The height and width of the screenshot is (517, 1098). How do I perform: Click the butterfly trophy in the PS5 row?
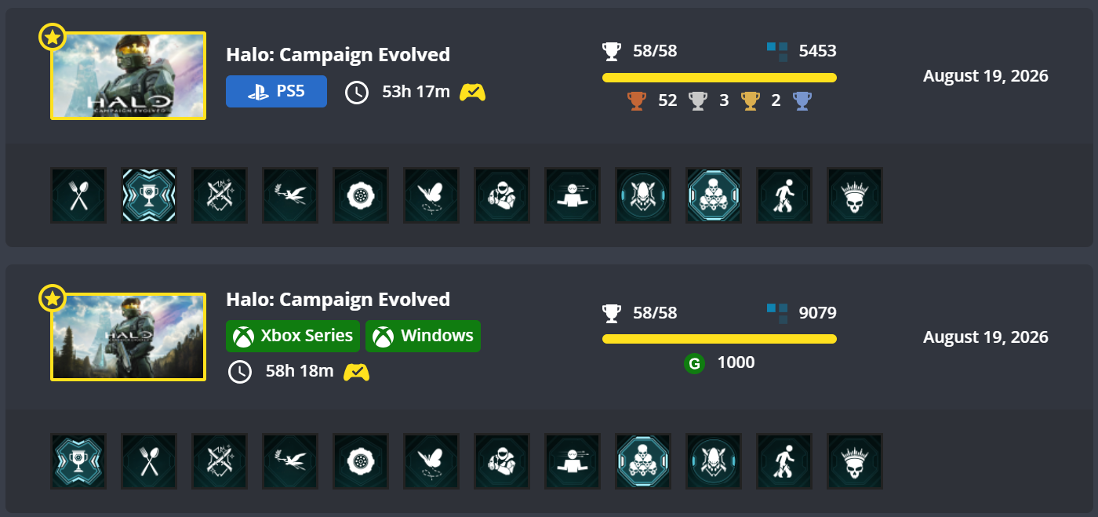(x=431, y=195)
